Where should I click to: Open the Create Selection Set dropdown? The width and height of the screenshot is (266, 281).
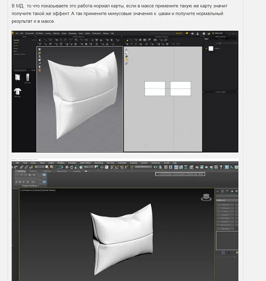[x=143, y=167]
